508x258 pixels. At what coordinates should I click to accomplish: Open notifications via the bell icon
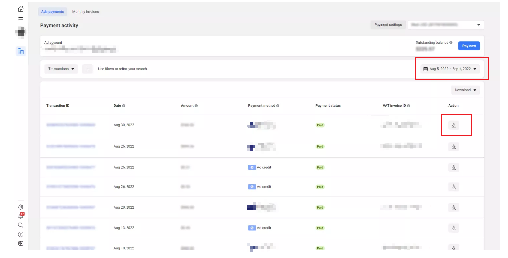(x=21, y=216)
